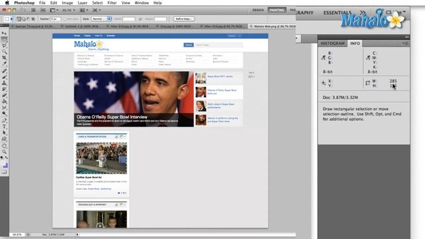The height and width of the screenshot is (239, 425).
Task: Open the CS Live dropdown
Action: pos(396,12)
